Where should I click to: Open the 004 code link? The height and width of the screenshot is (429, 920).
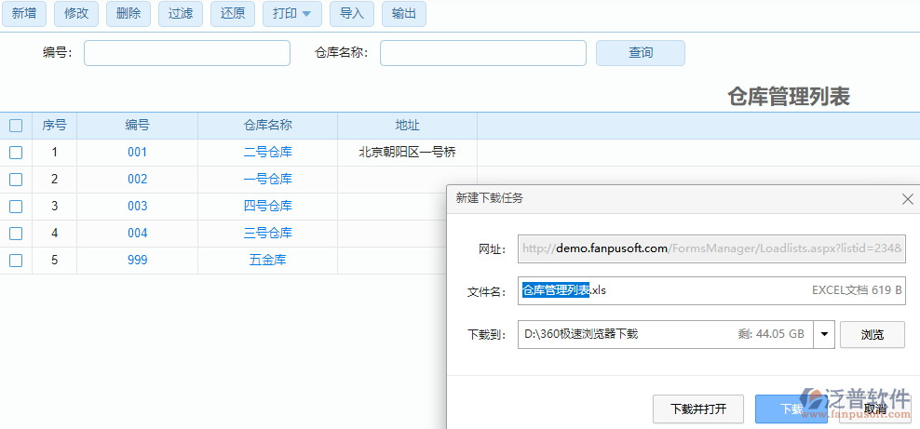pyautogui.click(x=137, y=234)
